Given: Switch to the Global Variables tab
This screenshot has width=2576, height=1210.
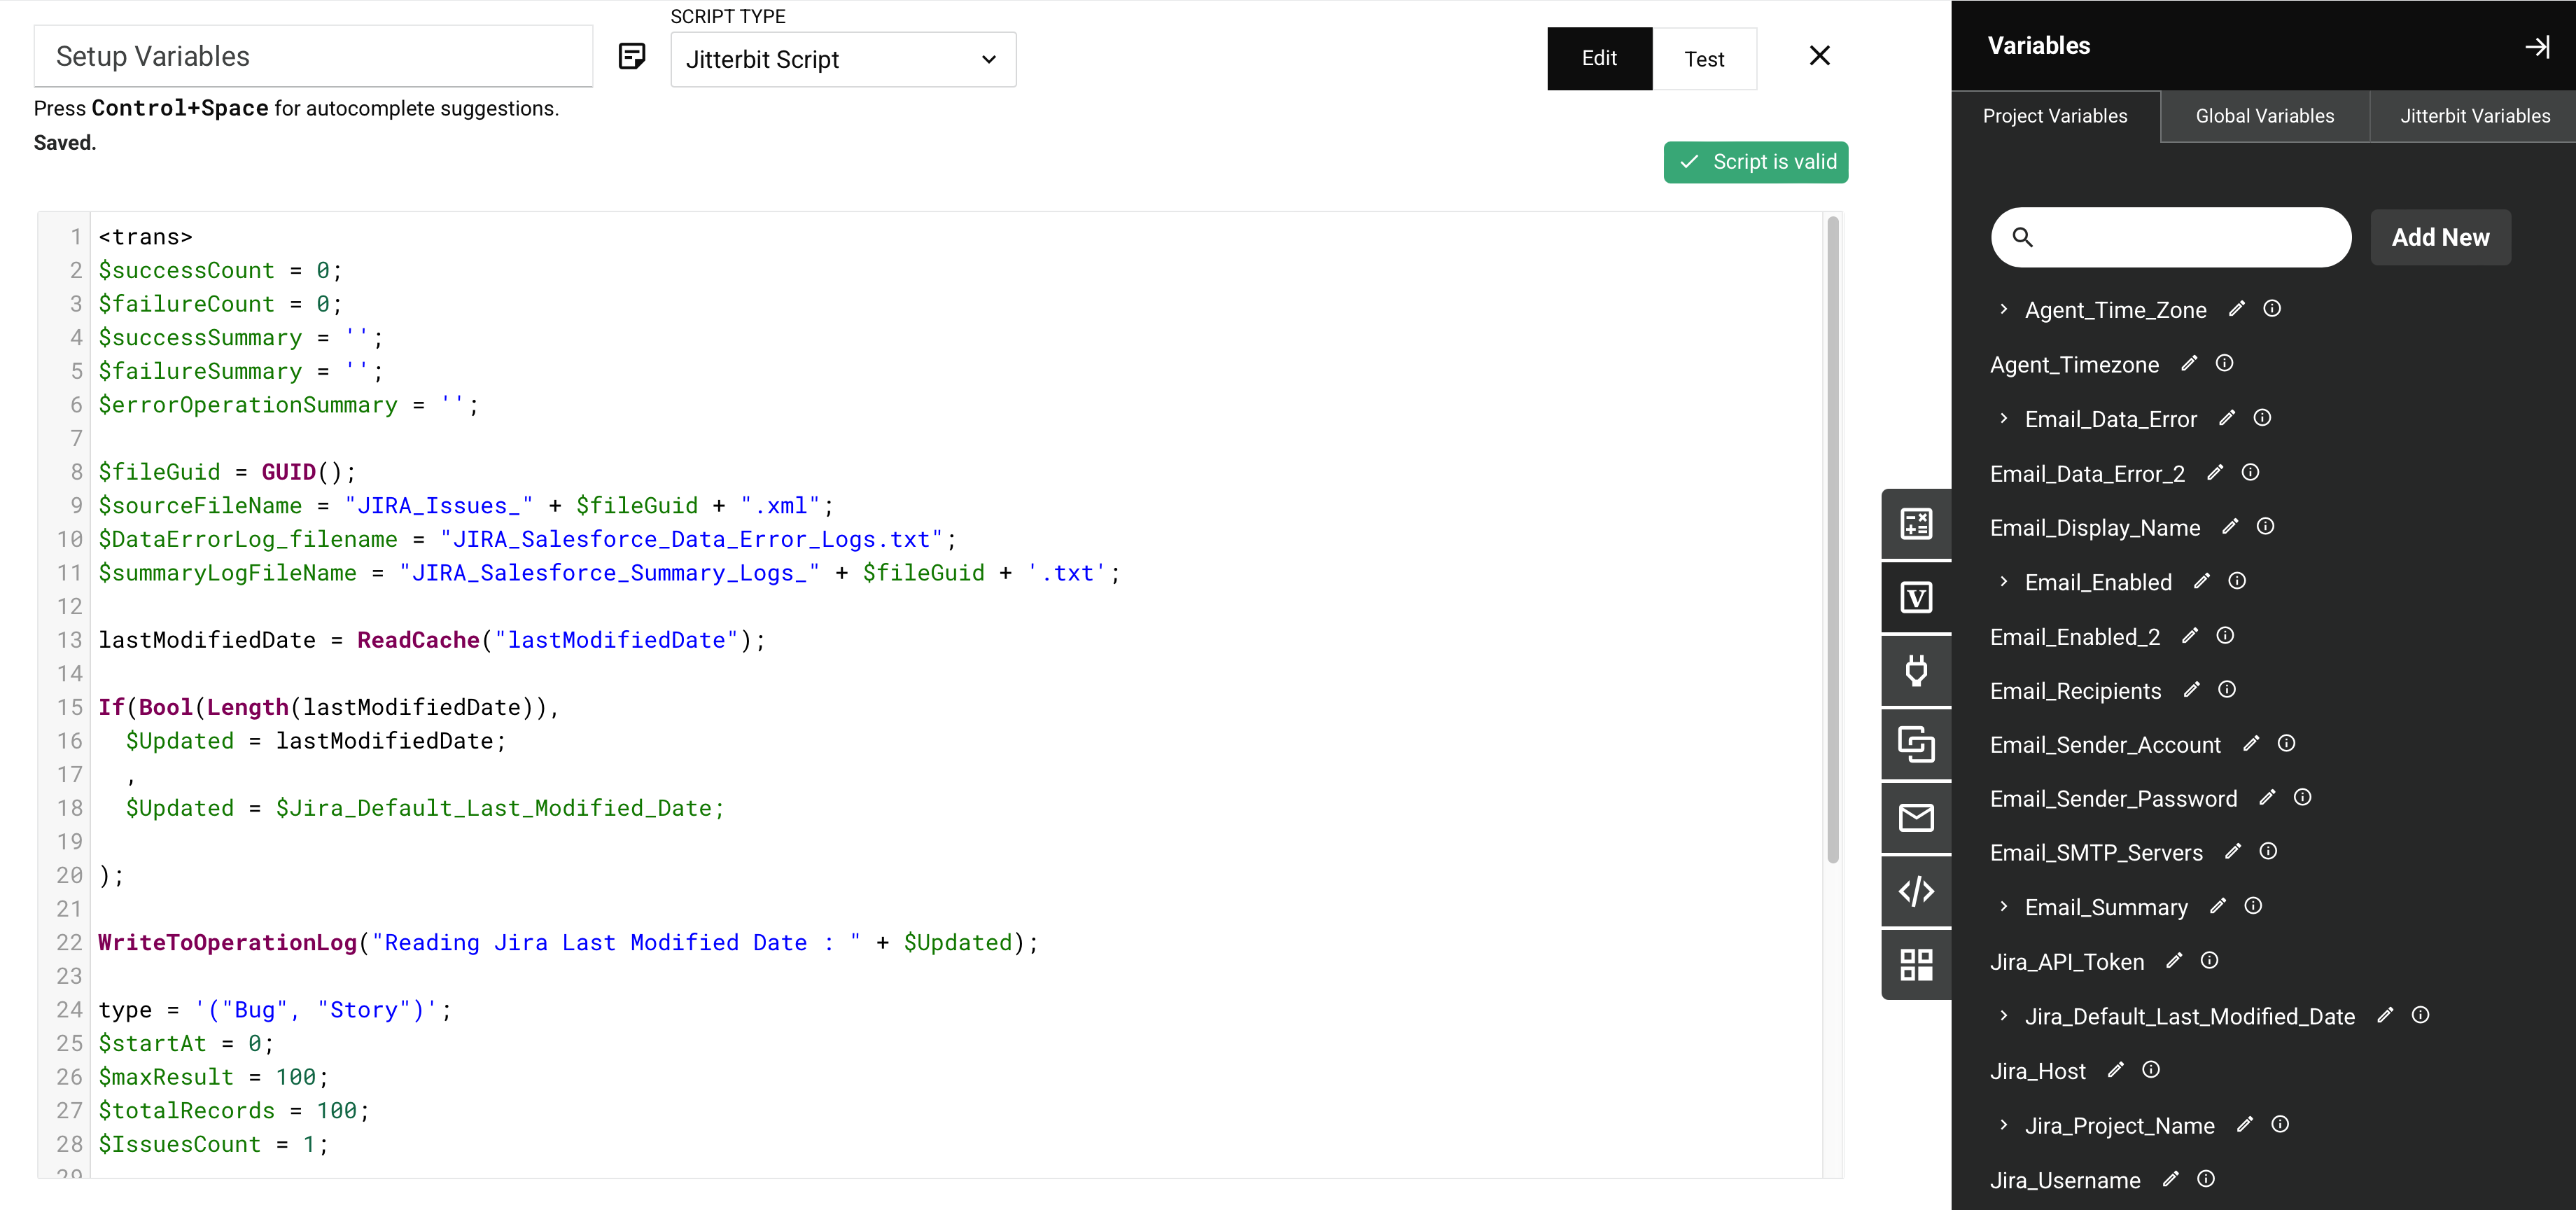Looking at the screenshot, I should [2264, 116].
